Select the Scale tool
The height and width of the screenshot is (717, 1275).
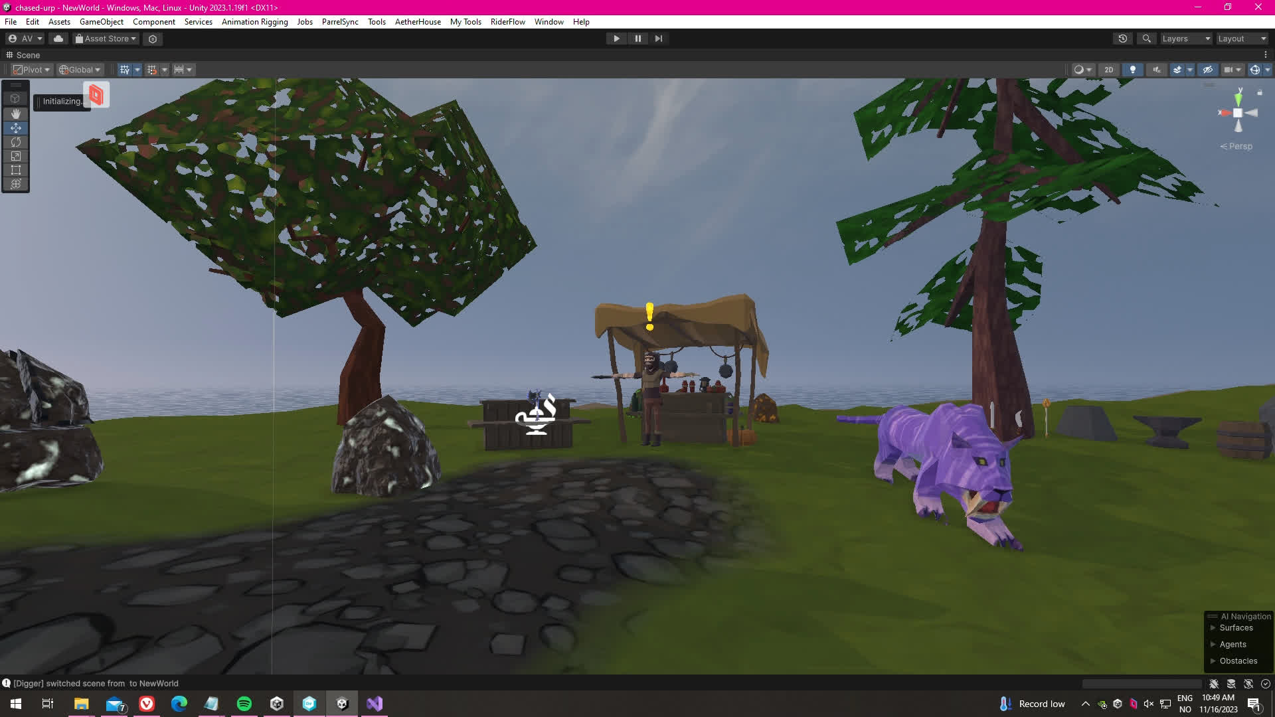15,156
